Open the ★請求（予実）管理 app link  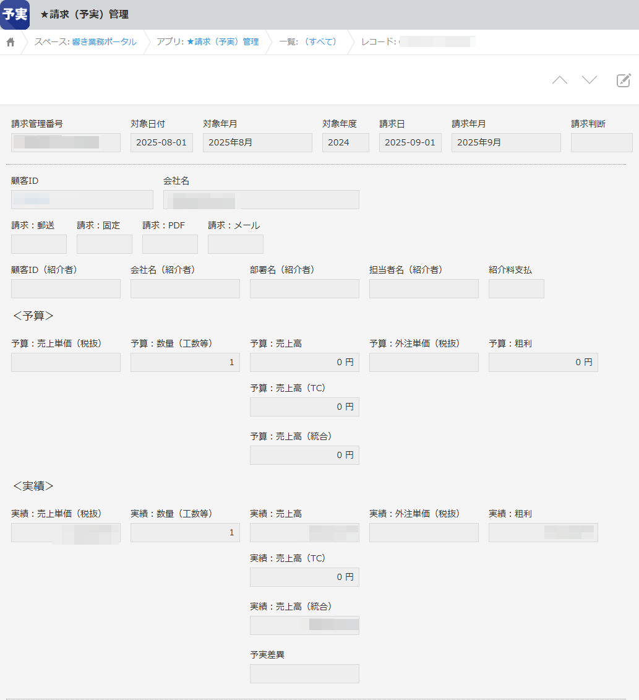[x=223, y=42]
